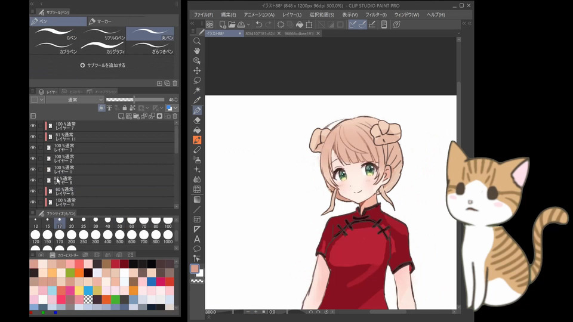Select the Zoom magnifier tool
The width and height of the screenshot is (573, 322).
pyautogui.click(x=197, y=41)
